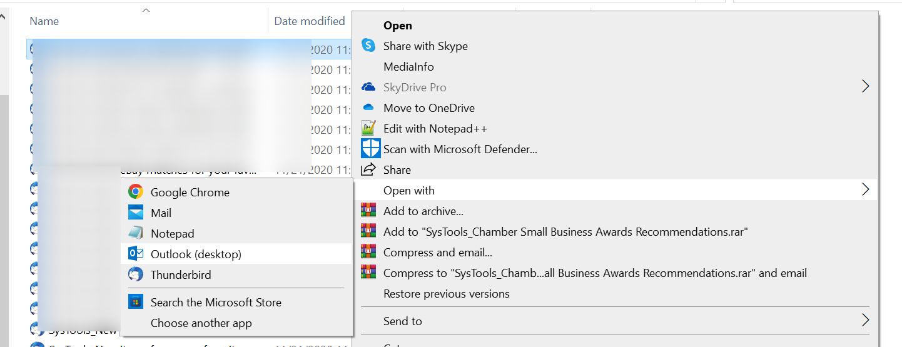Click the Notepad icon in Open with list

pyautogui.click(x=135, y=233)
